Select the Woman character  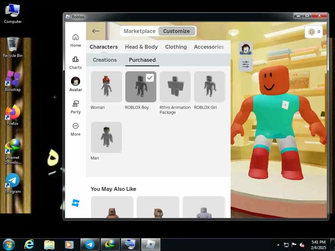coord(106,87)
